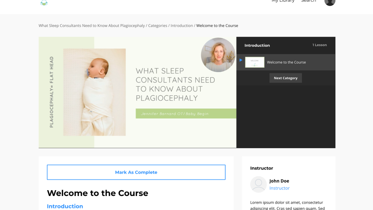Open the Introduction breadcrumb link

[x=182, y=26]
